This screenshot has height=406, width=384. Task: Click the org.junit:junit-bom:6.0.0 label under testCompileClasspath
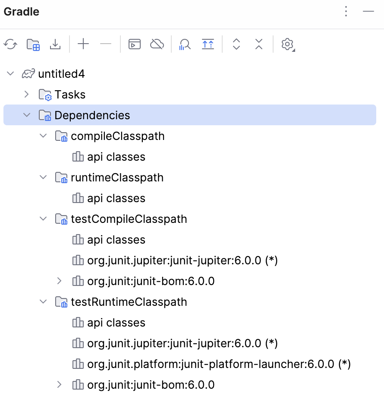pos(151,281)
